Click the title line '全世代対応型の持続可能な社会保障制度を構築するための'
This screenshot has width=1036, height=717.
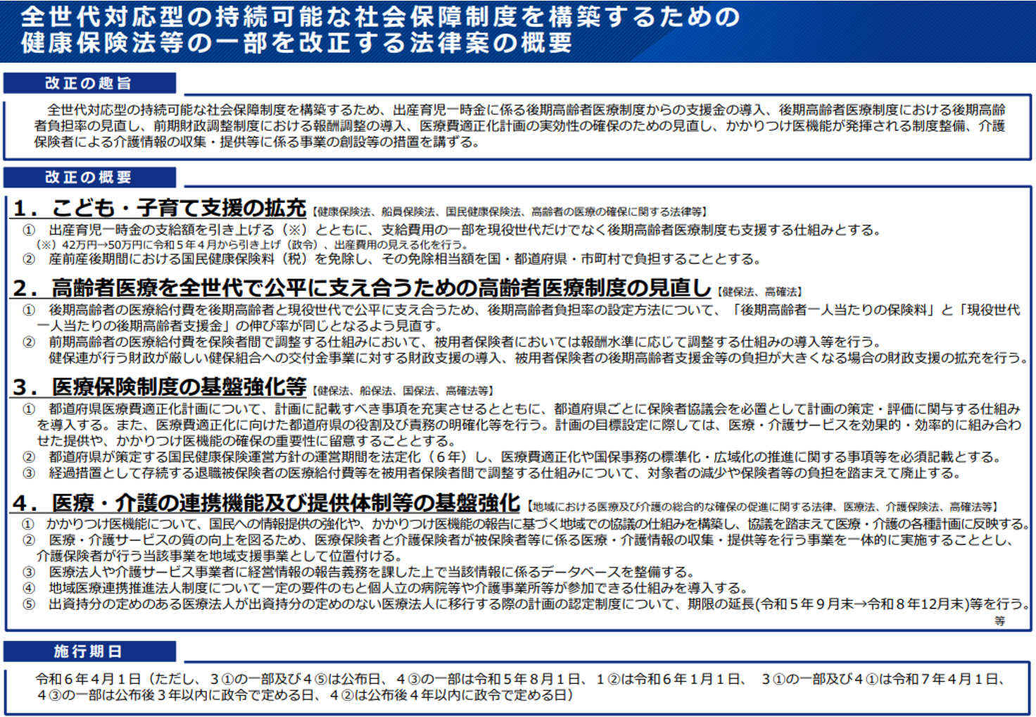pos(380,16)
